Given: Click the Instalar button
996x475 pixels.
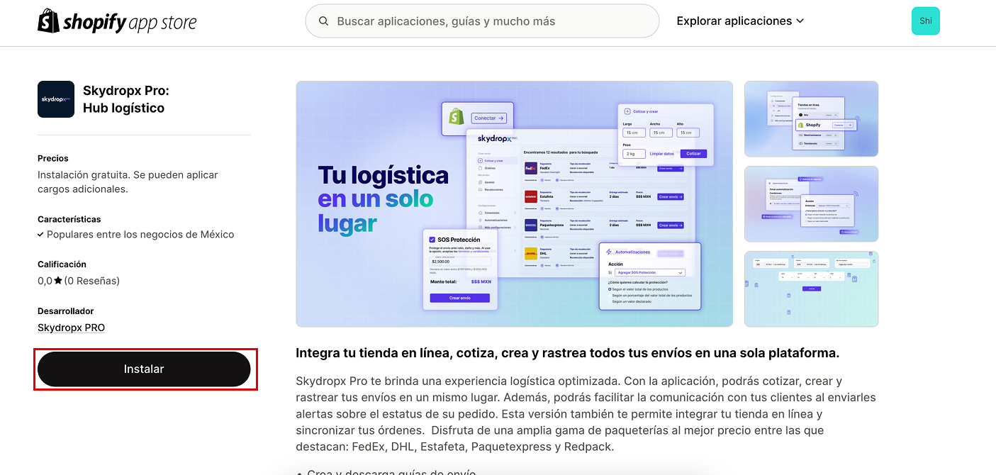Looking at the screenshot, I should click(144, 369).
